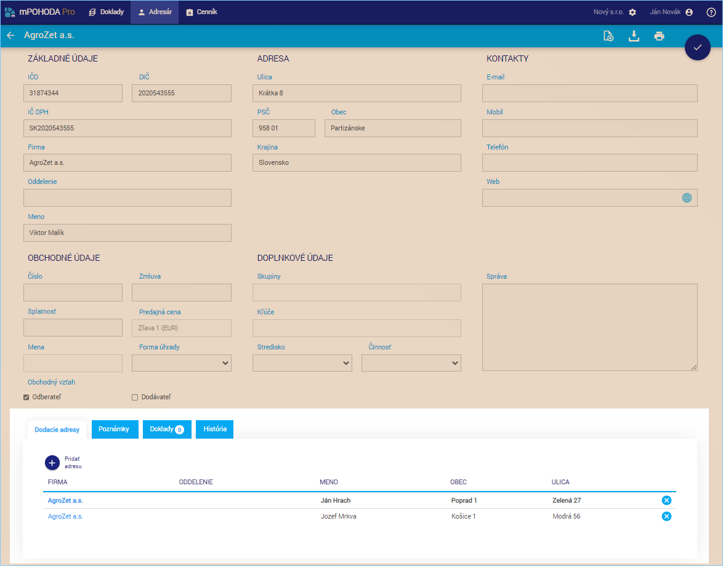Expand the Forma úhrady dropdown
This screenshot has height=566, width=723.
tap(182, 364)
